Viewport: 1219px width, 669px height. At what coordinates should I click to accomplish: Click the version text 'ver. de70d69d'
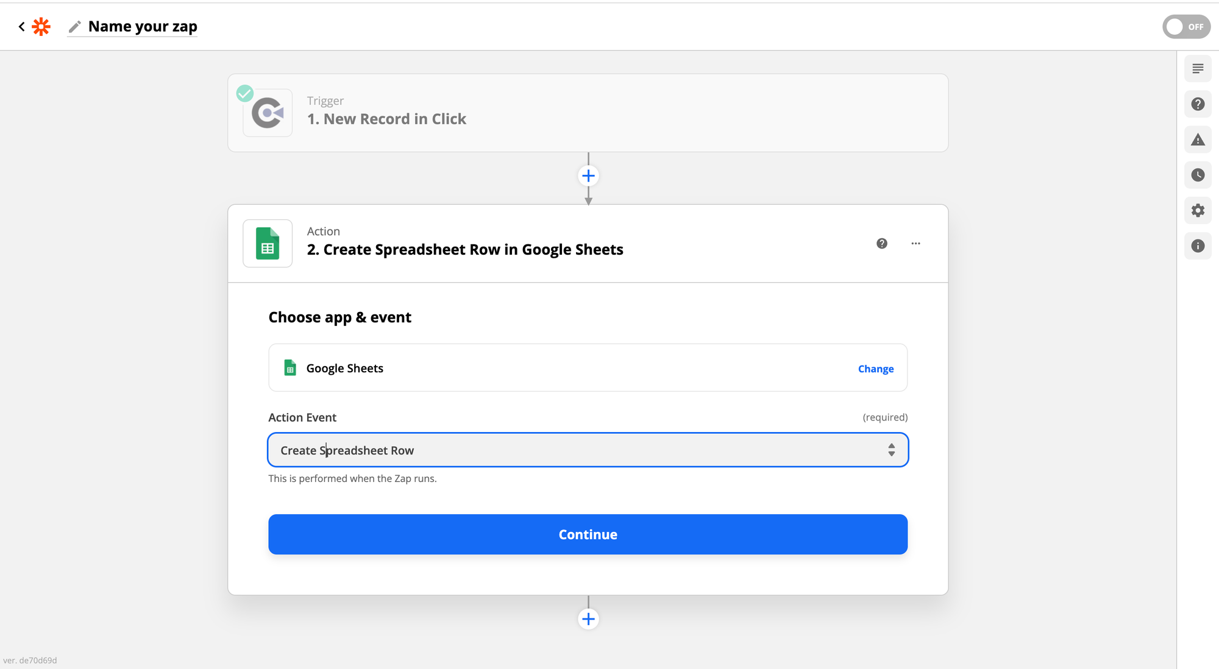(x=30, y=660)
